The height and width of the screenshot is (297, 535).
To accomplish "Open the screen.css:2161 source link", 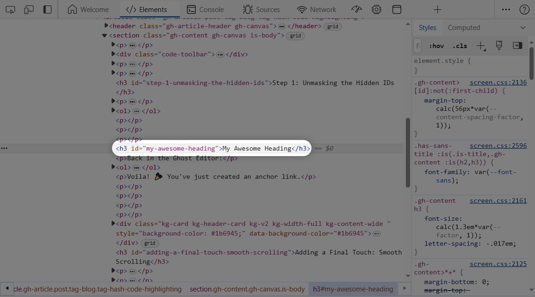I will coord(498,201).
